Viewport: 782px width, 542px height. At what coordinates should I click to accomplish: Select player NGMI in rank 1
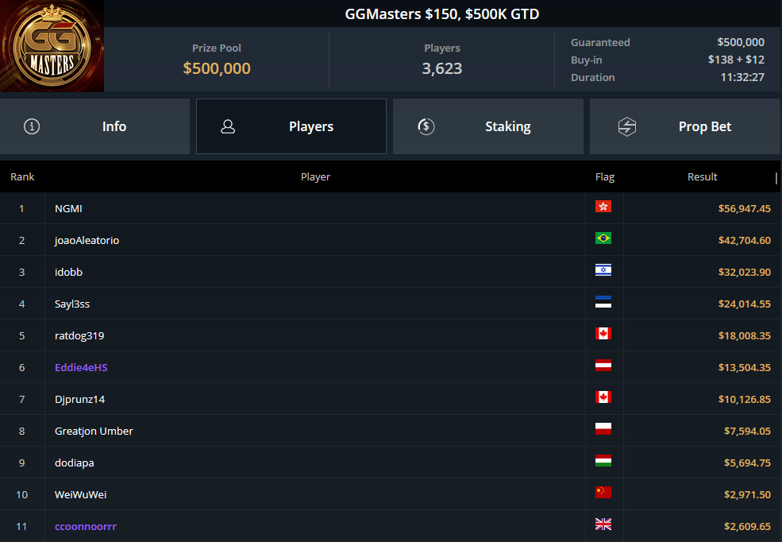point(68,209)
